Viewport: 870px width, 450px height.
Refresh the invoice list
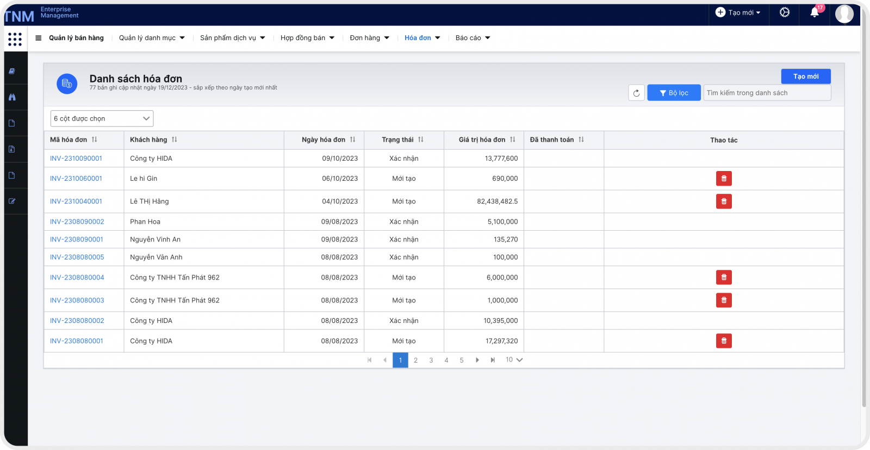coord(636,93)
